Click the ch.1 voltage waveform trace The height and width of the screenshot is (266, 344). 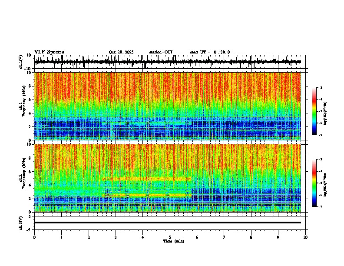click(x=167, y=62)
